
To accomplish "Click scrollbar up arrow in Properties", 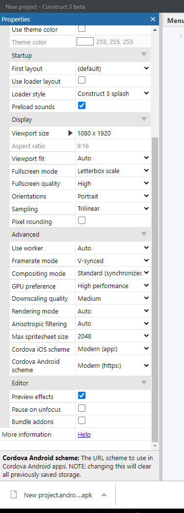I will coord(155,30).
